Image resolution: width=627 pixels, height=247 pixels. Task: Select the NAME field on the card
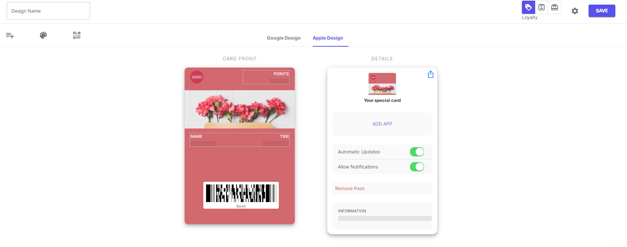pos(203,140)
